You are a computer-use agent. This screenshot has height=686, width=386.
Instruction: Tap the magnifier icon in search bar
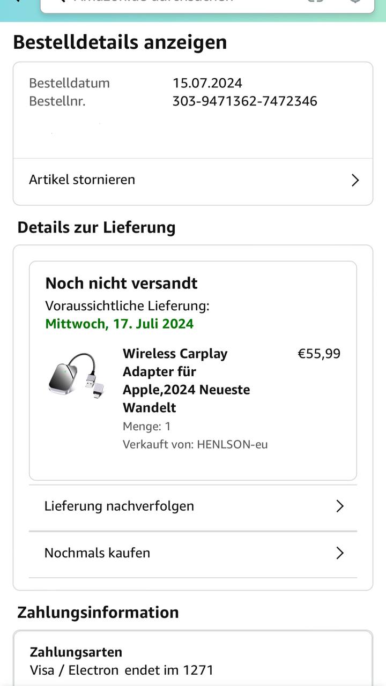62,2
